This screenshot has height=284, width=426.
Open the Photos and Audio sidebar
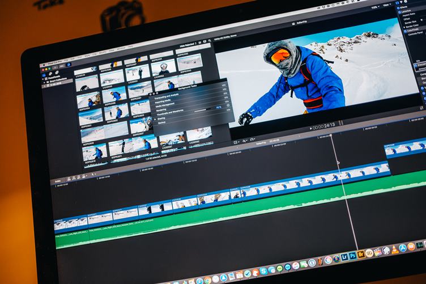[50, 73]
